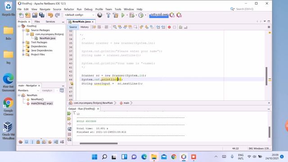Click the main breadcrumb item
Viewport: 288px width, 162px height.
pyautogui.click(x=126, y=103)
